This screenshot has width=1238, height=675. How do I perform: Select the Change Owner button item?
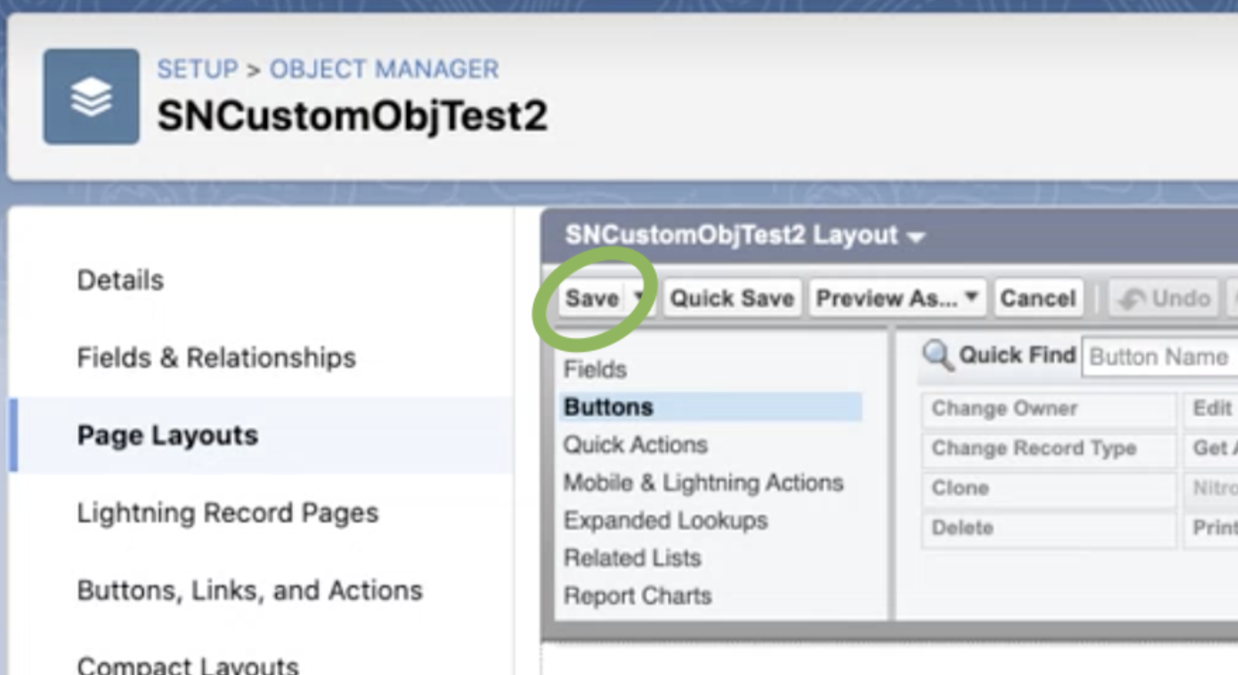[x=1048, y=409]
